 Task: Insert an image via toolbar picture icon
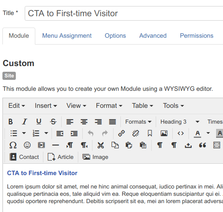click(164, 133)
